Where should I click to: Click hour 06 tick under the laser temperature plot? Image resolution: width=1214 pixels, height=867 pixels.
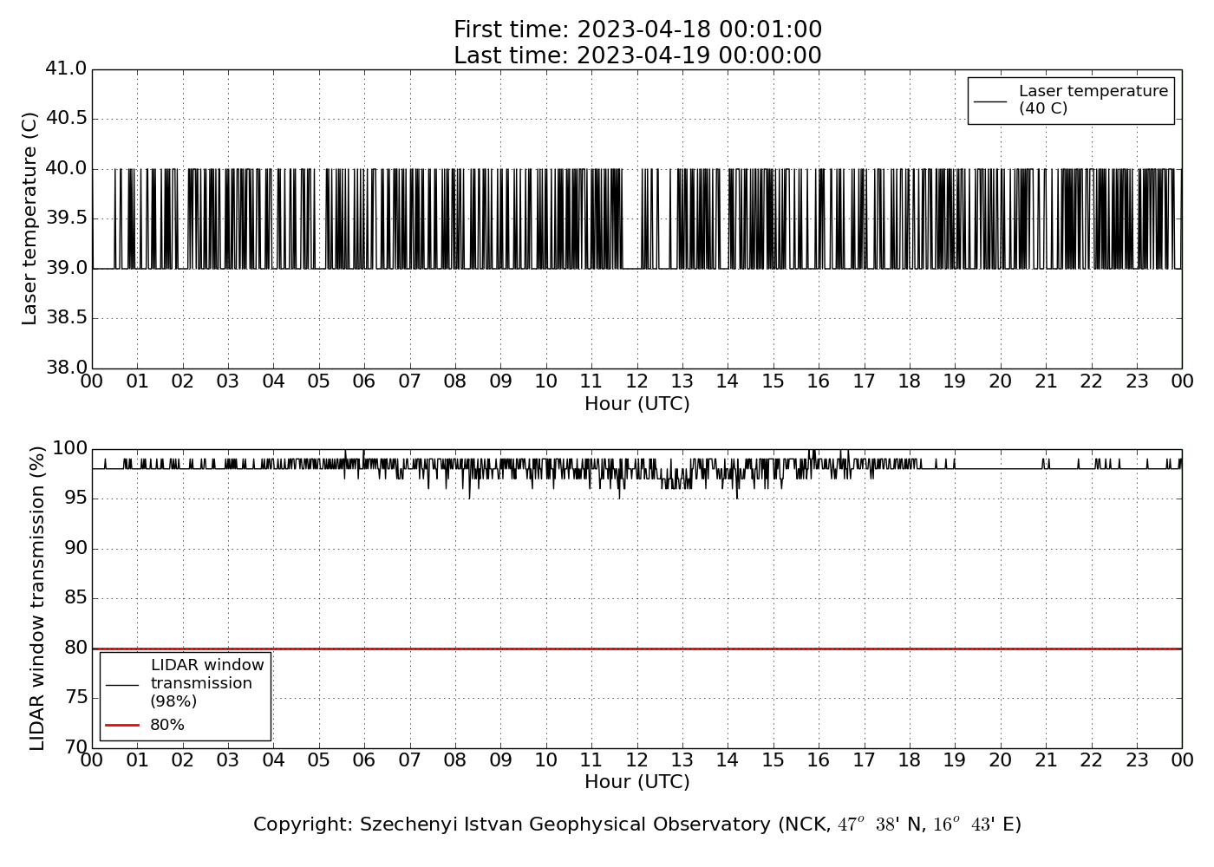click(x=364, y=381)
